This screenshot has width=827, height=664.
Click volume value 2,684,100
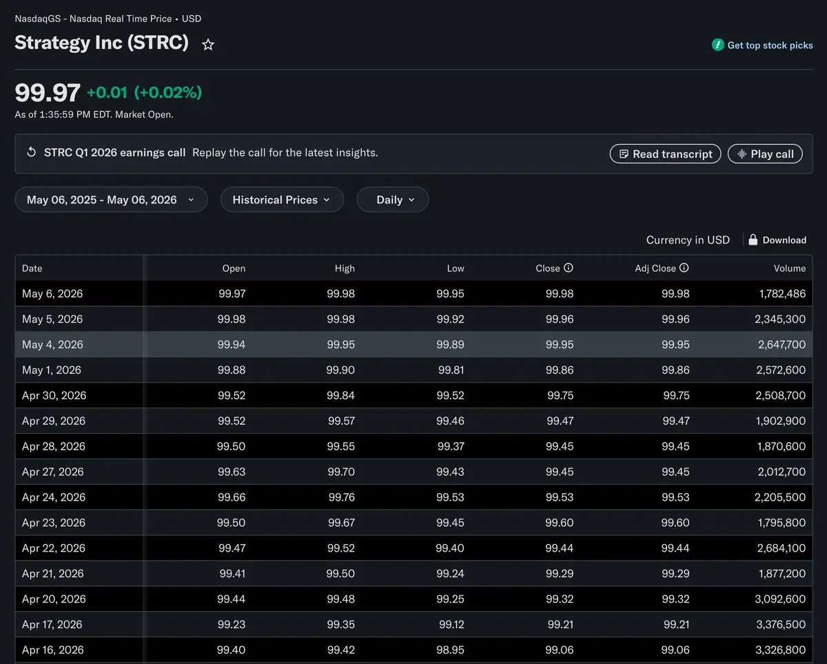780,549
